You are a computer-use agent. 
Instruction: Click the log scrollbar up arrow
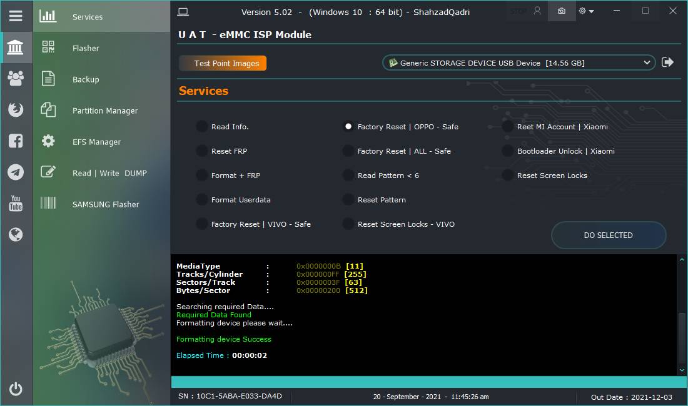(x=682, y=259)
